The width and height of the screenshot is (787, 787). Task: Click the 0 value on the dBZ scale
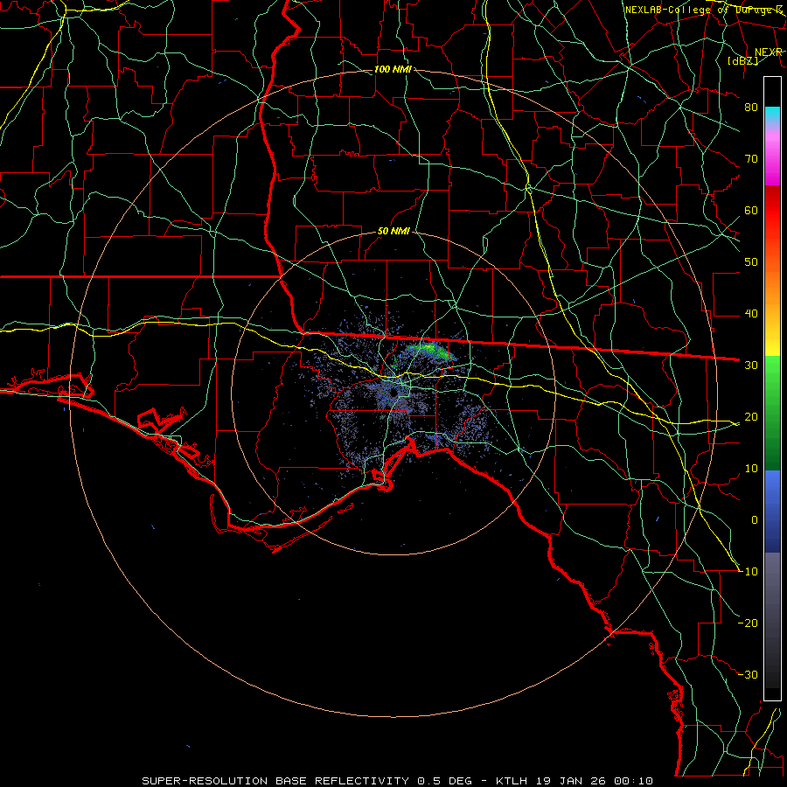click(x=755, y=520)
